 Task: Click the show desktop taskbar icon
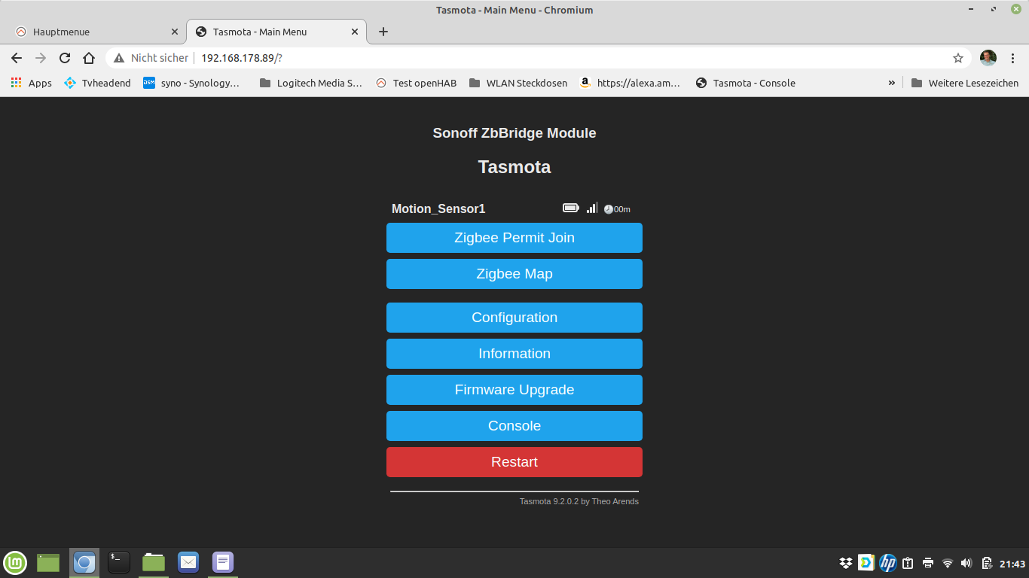point(48,562)
